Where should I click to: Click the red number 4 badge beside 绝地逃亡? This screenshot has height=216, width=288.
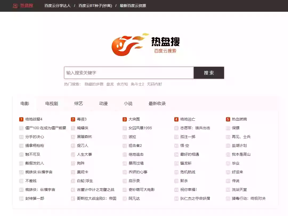[x=176, y=119]
